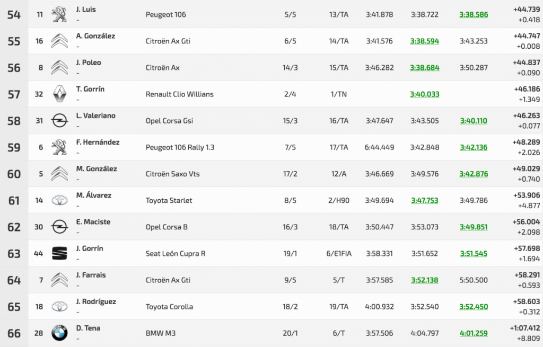Viewport: 543px width, 347px height.
Task: Click the BMW logo beside D. Tena
Action: (x=59, y=333)
